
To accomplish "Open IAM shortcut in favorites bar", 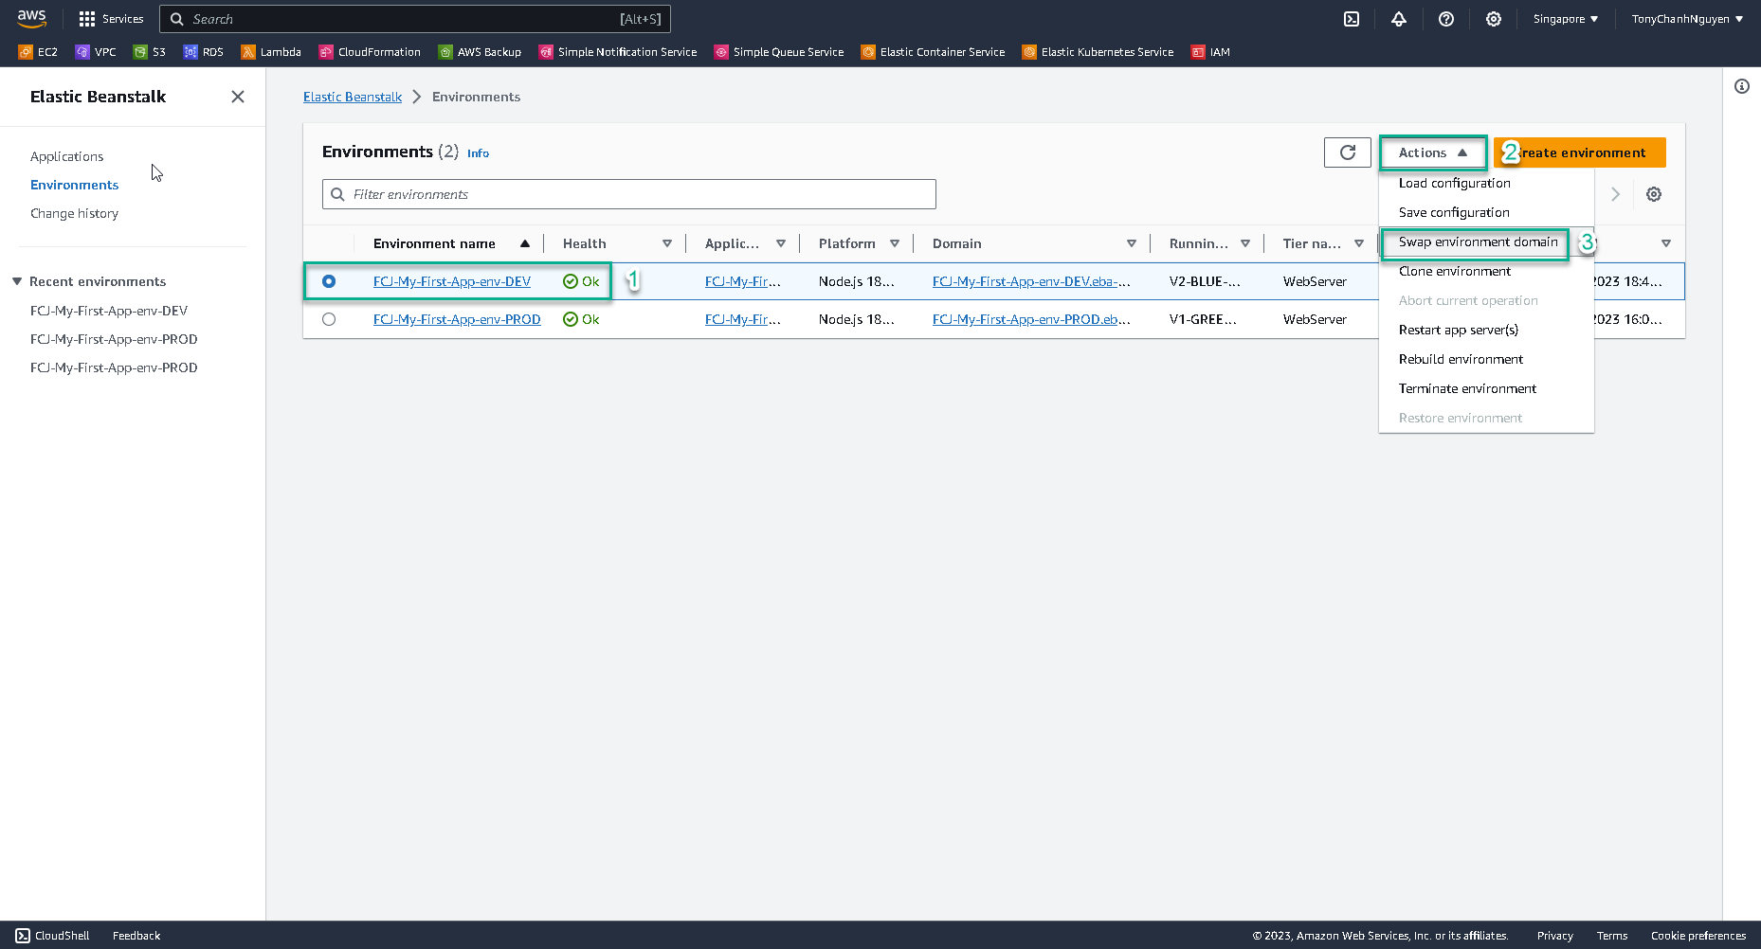I will coord(1210,52).
